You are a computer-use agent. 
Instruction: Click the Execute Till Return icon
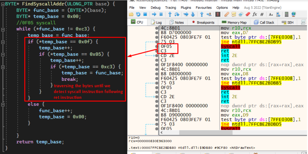[x=202, y=14]
